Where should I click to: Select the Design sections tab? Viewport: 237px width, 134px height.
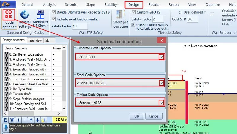[x=13, y=40]
